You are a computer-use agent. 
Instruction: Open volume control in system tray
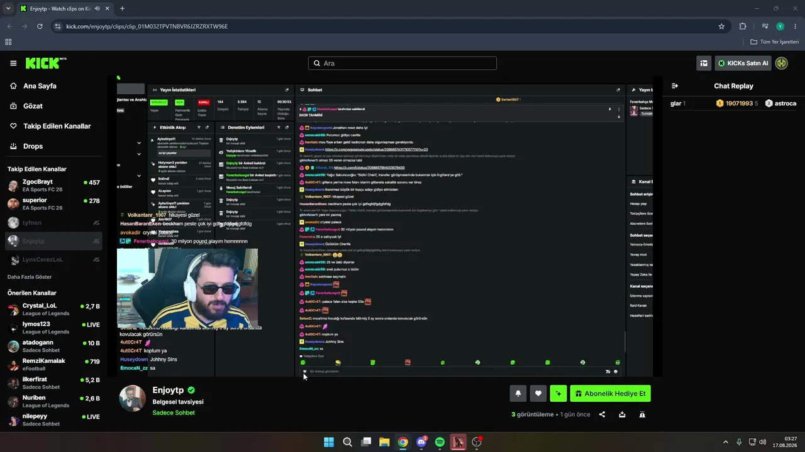(762, 442)
